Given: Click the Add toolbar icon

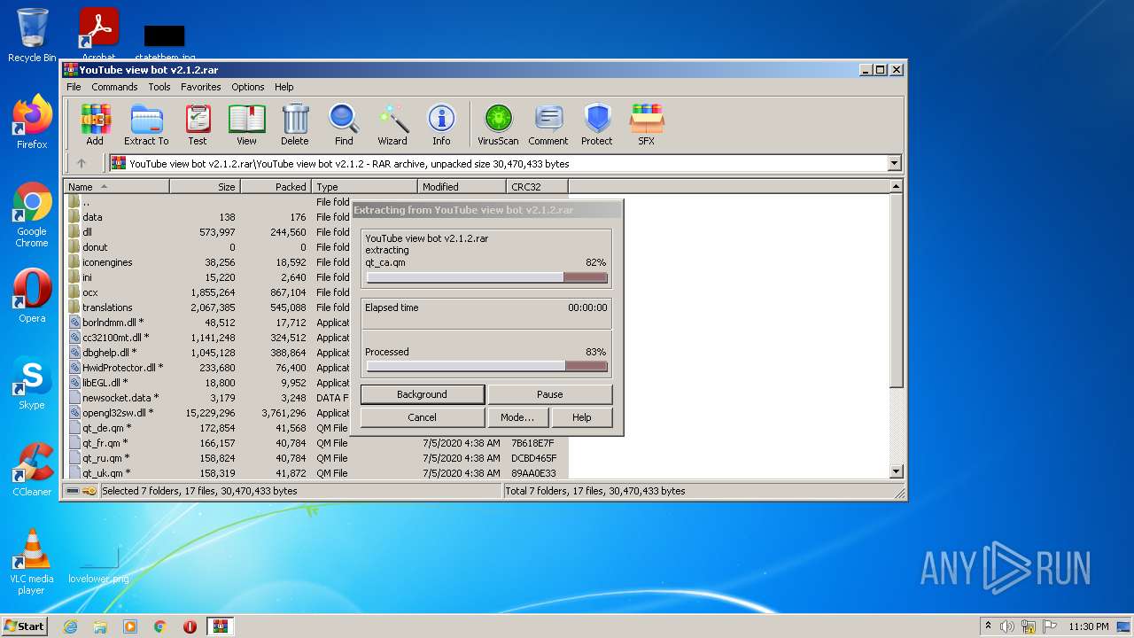Looking at the screenshot, I should coord(95,124).
